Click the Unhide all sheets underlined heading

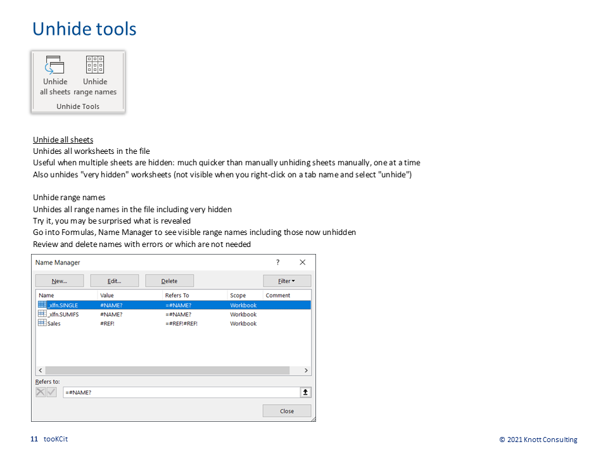coord(63,139)
